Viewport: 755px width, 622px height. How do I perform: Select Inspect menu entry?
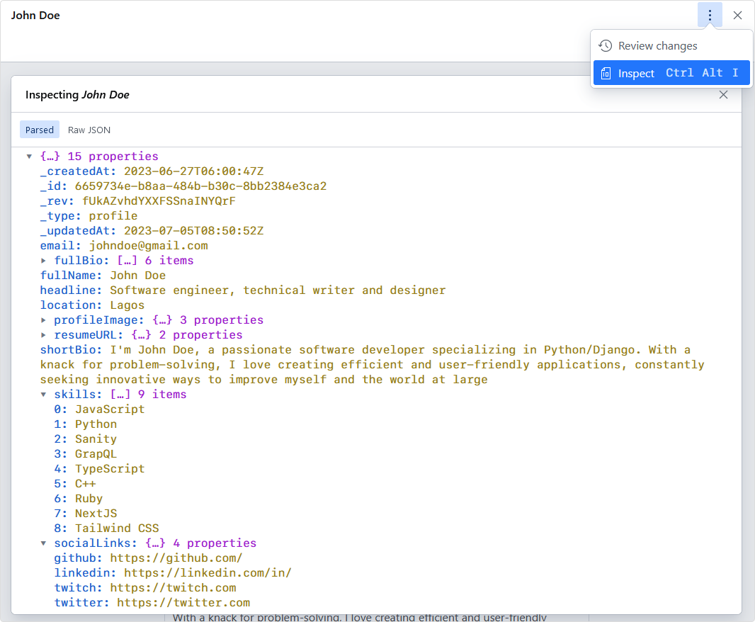point(671,73)
